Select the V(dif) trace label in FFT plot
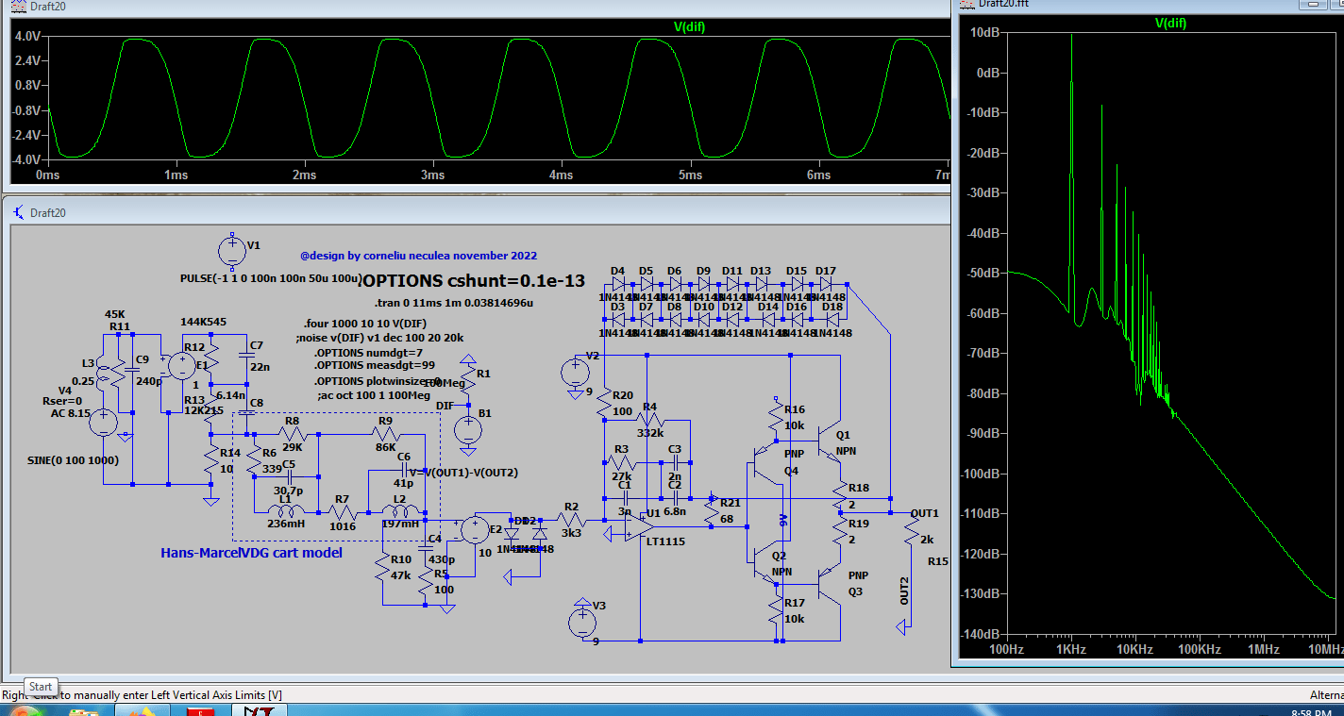Viewport: 1344px width, 716px height. pos(1170,23)
